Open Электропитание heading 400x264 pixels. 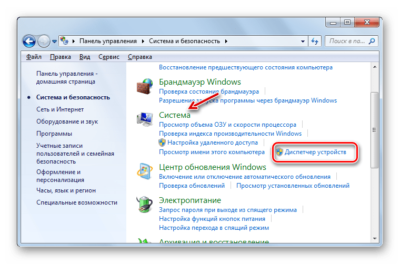pyautogui.click(x=190, y=200)
